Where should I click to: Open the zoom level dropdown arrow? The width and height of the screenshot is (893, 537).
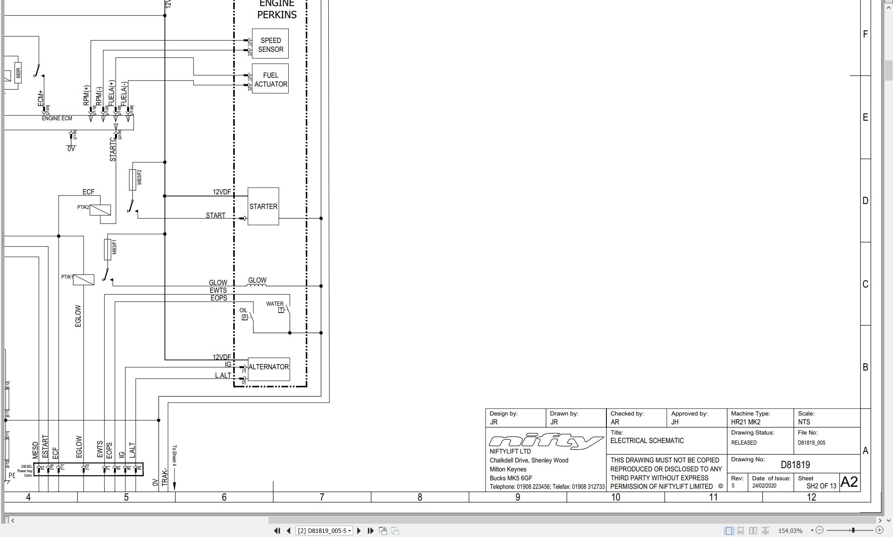[812, 531]
